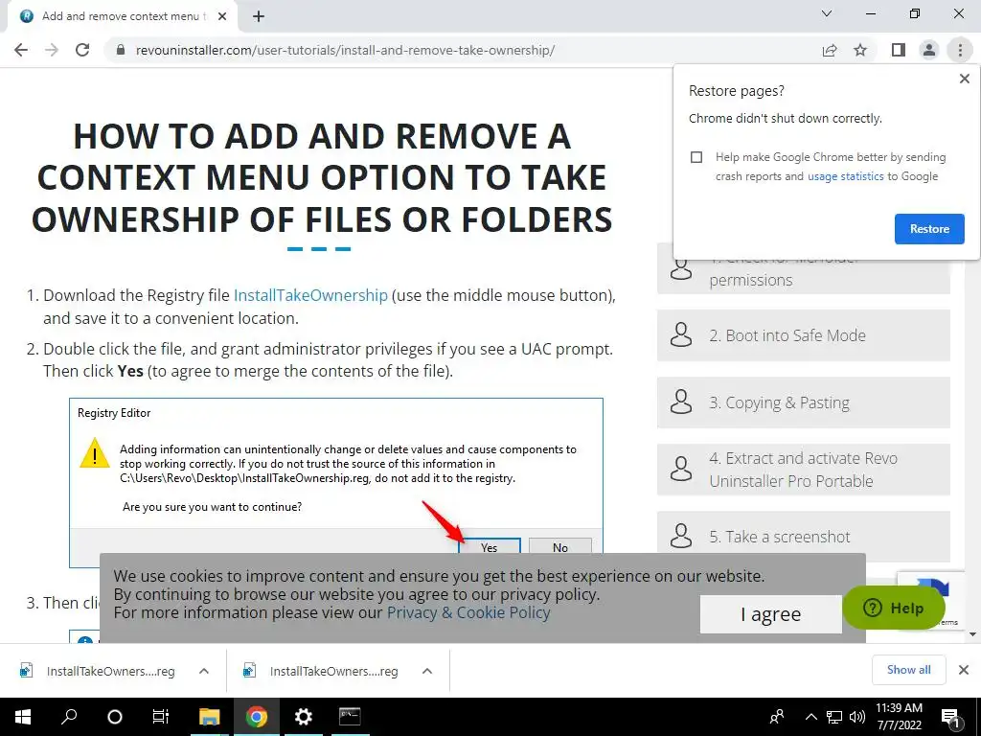
Task: Open the People icon in system tray
Action: [x=777, y=717]
